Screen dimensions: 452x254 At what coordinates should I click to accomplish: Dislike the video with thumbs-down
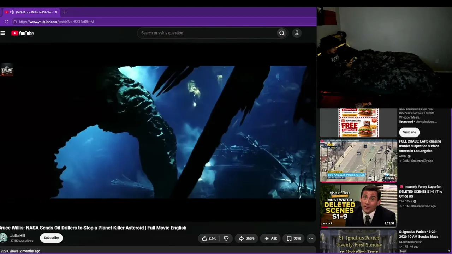coord(226,238)
